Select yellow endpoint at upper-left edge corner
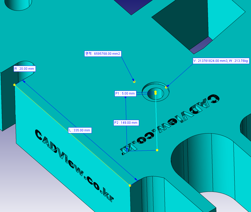The image size is (251, 212). click(14, 85)
